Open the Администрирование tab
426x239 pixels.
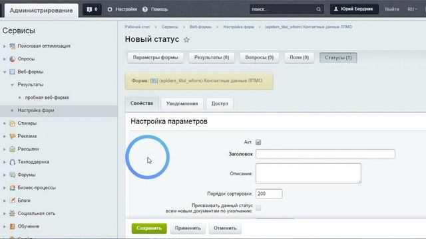tap(41, 11)
